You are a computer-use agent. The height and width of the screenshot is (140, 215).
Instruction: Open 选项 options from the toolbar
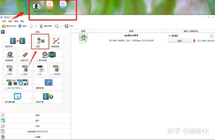(x=22, y=26)
